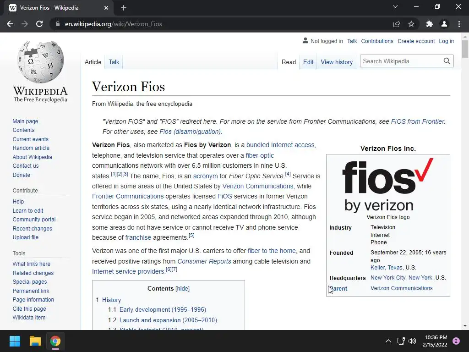This screenshot has height=352, width=469.
Task: Share this page via the share icon
Action: pyautogui.click(x=397, y=24)
